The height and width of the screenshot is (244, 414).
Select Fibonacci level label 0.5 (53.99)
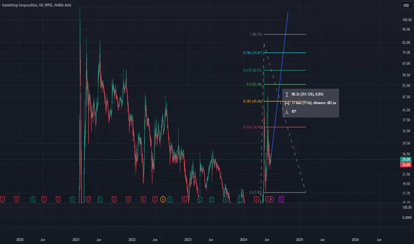pyautogui.click(x=254, y=84)
